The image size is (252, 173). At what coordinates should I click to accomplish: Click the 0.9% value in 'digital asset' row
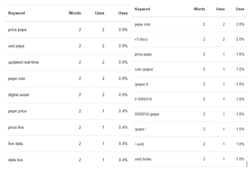click(x=123, y=95)
